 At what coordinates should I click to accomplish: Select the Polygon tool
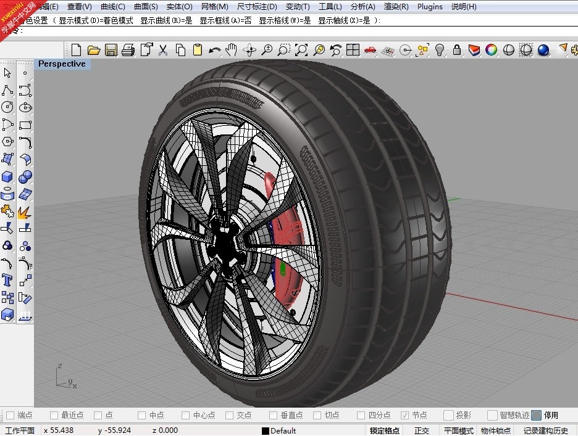[x=7, y=142]
